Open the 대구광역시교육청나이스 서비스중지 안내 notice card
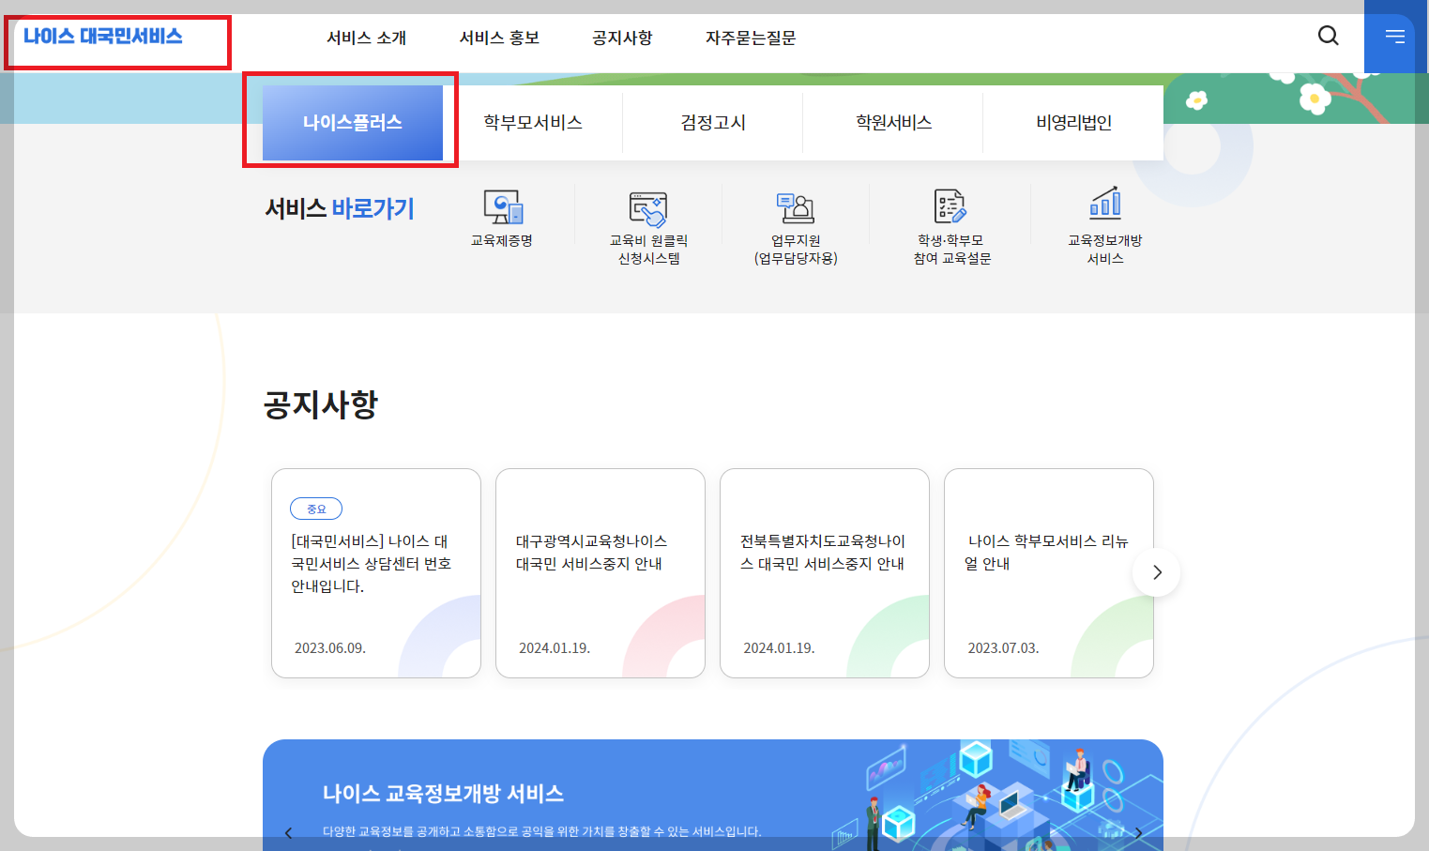Screen dimensions: 1429x851 (x=600, y=572)
